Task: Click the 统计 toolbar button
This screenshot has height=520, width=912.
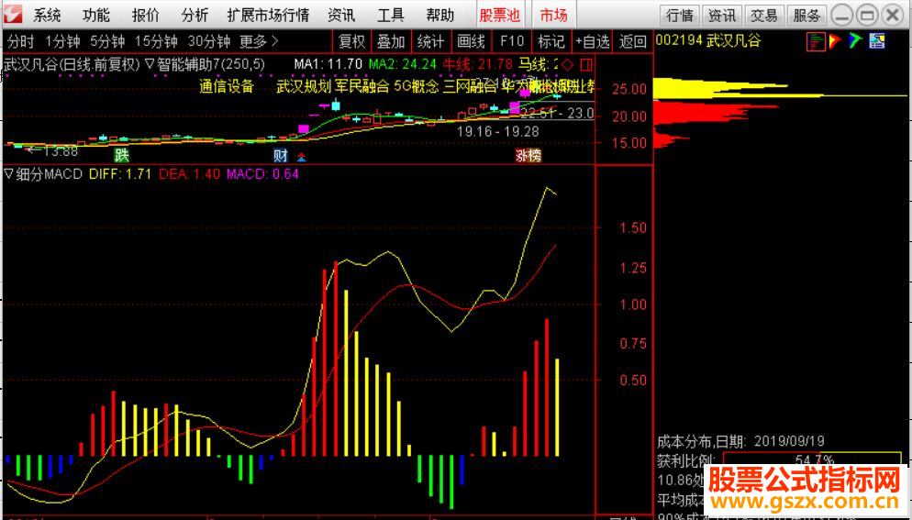Action: click(430, 42)
